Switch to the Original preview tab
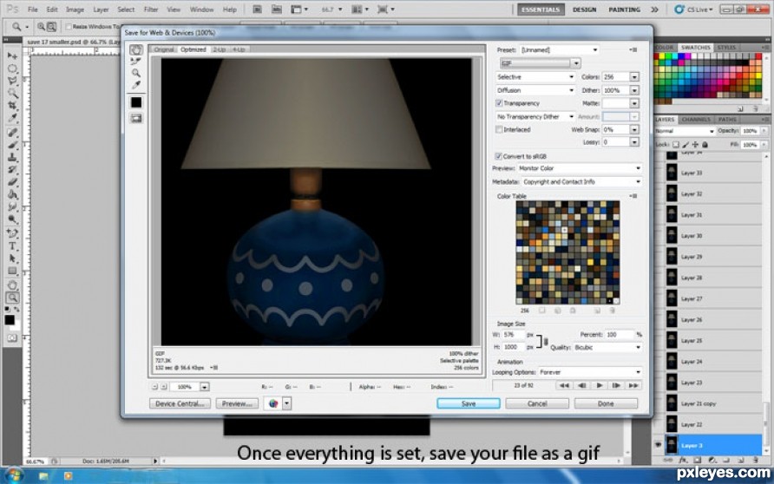Viewport: 774px width, 484px height. pyautogui.click(x=164, y=49)
